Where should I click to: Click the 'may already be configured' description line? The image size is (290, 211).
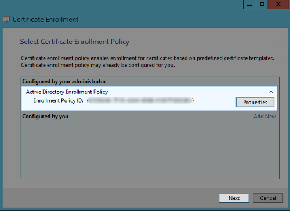tap(98, 65)
